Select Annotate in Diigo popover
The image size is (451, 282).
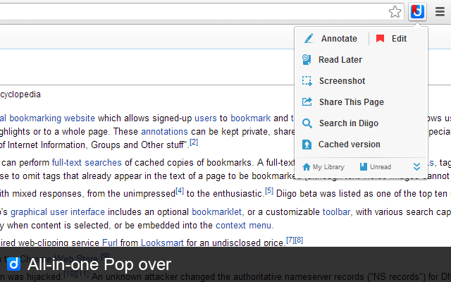coord(339,39)
